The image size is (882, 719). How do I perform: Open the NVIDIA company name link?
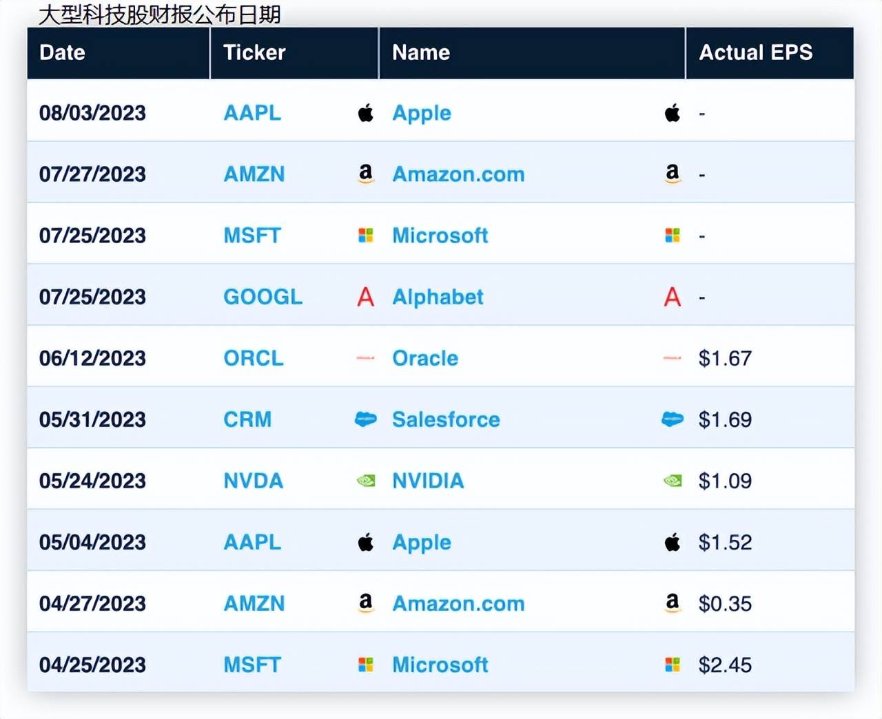428,481
